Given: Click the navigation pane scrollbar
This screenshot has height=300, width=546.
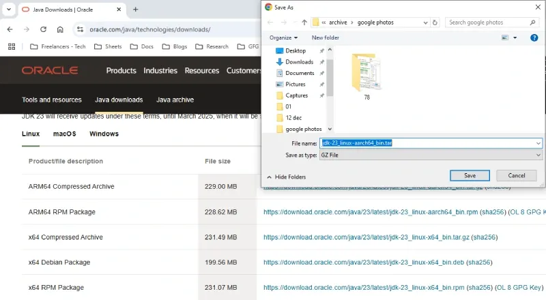Looking at the screenshot, I should (x=330, y=82).
